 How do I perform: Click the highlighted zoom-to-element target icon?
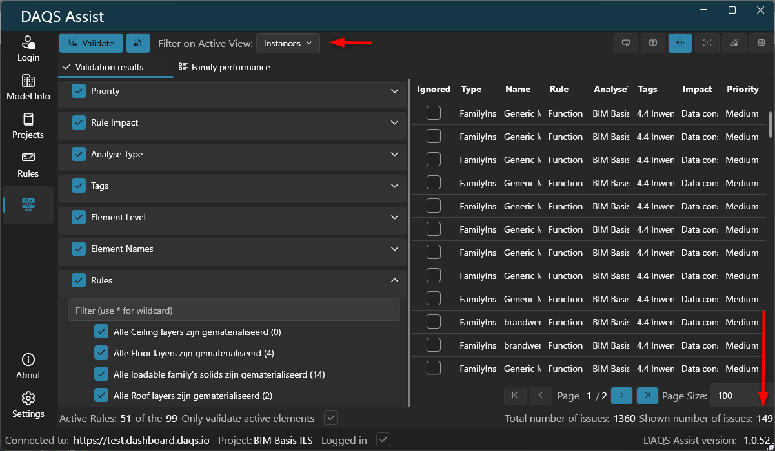click(680, 43)
